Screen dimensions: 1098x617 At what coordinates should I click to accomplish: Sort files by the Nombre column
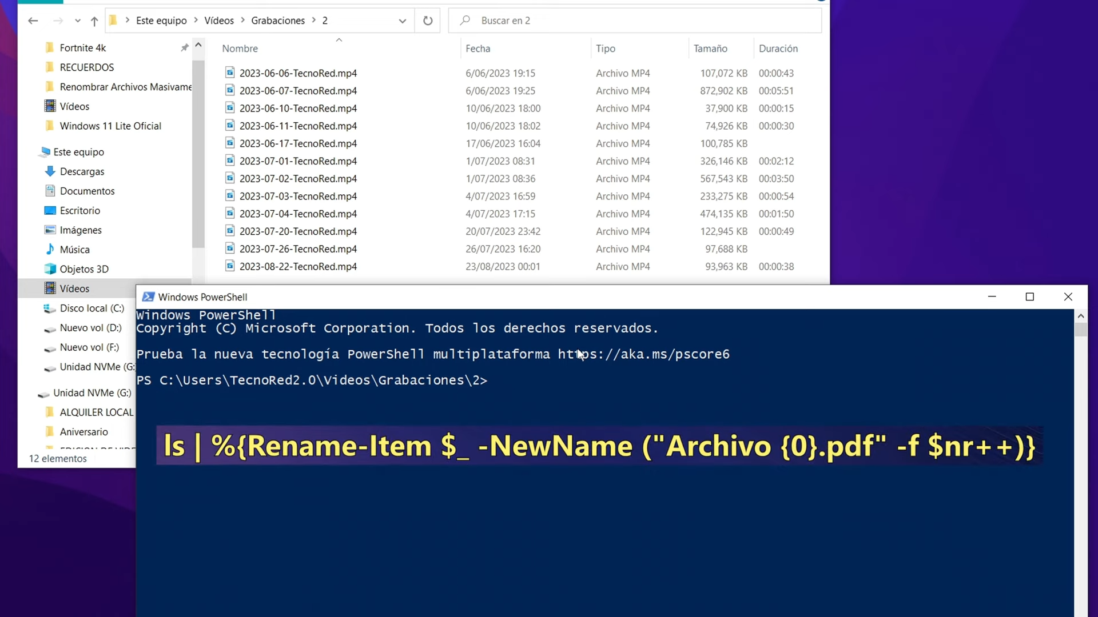[x=240, y=49]
